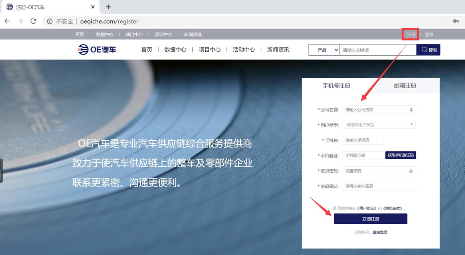Click the browser back arrow

(x=7, y=21)
